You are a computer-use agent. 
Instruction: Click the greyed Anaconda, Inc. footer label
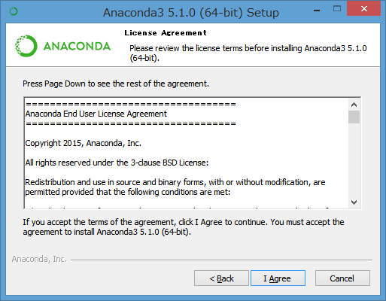[39, 259]
